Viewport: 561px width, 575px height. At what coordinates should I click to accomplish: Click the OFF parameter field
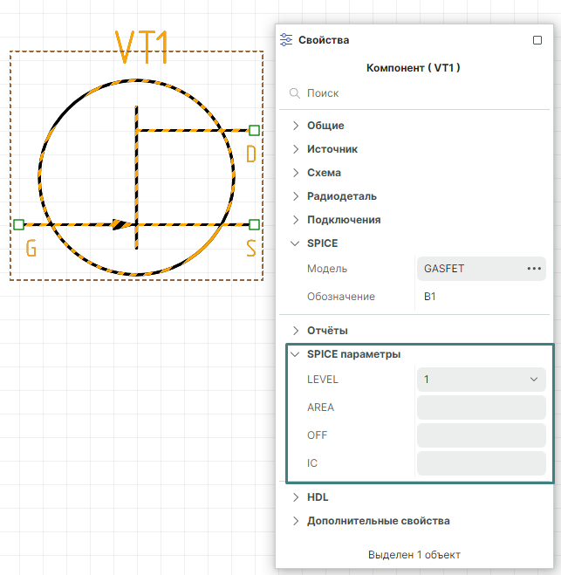click(x=481, y=435)
